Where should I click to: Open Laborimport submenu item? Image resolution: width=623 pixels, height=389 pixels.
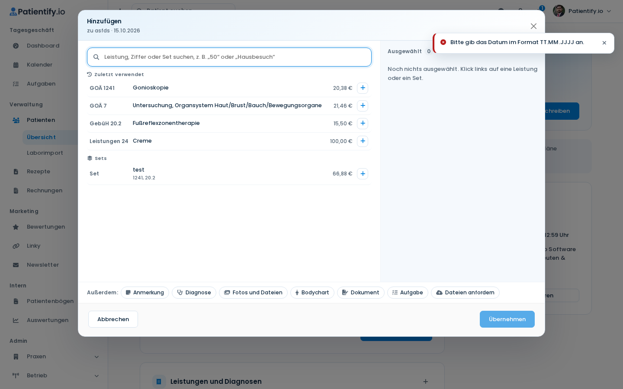click(x=45, y=153)
